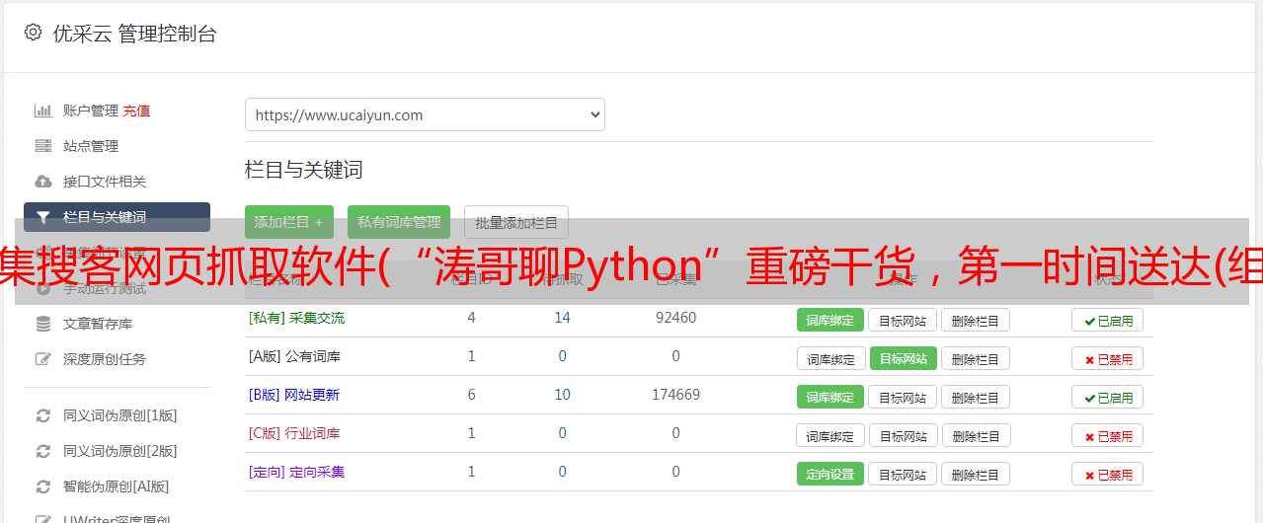
Task: Click 词库绑定 in the 公有词库 row
Action: 830,358
